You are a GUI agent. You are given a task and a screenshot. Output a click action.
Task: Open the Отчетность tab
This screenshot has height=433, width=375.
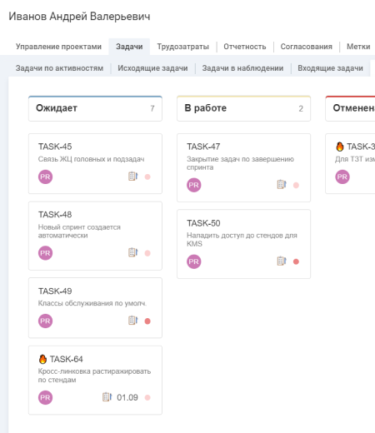[x=245, y=47]
